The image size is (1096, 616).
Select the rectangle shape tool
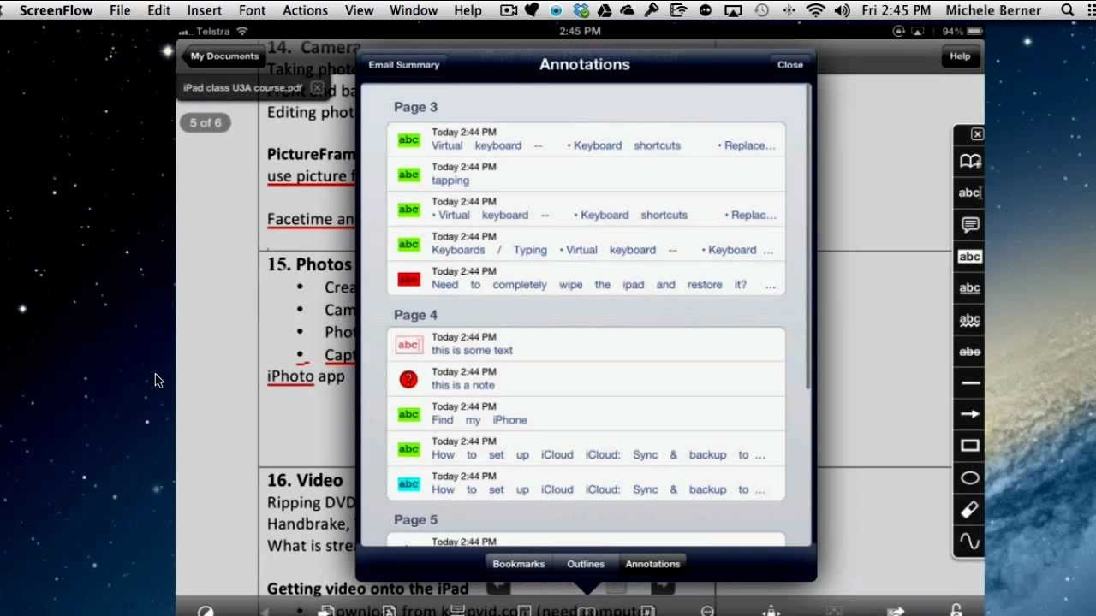tap(969, 446)
